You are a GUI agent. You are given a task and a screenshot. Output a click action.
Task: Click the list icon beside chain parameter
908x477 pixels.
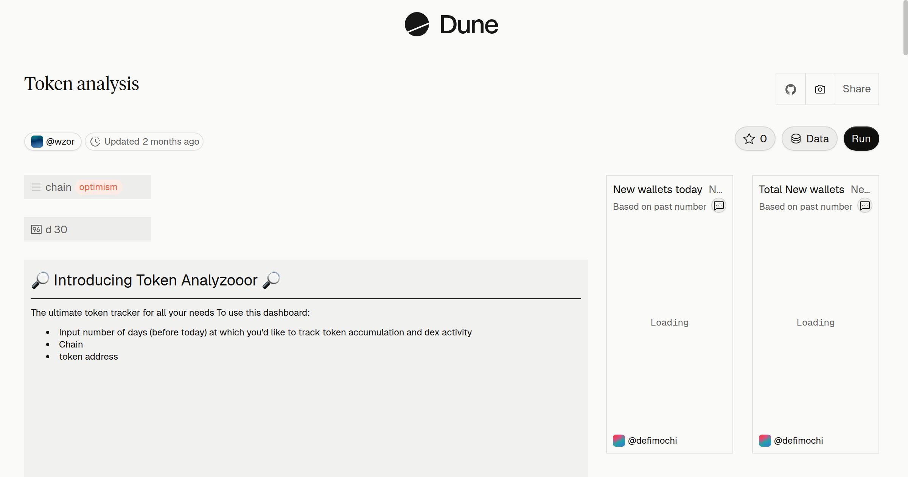click(x=36, y=187)
